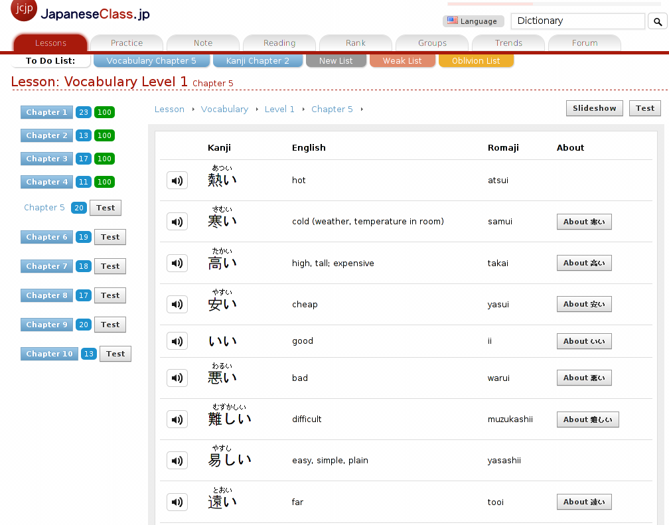The height and width of the screenshot is (525, 669).
Task: Start the Slideshow
Action: click(594, 108)
